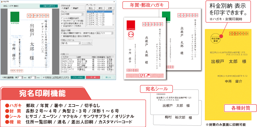Click the template 読込 button
Screen dimensions: 257x127
pyautogui.click(x=90, y=8)
